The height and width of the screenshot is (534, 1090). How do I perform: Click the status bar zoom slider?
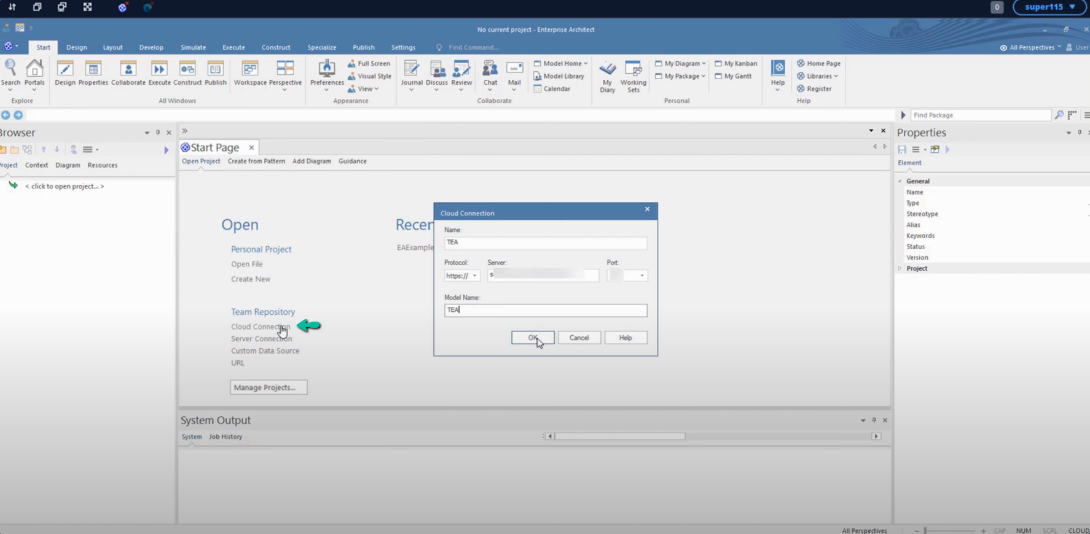[950, 530]
